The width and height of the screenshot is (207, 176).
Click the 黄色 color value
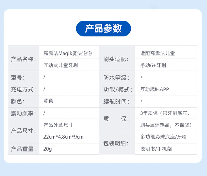48,101
